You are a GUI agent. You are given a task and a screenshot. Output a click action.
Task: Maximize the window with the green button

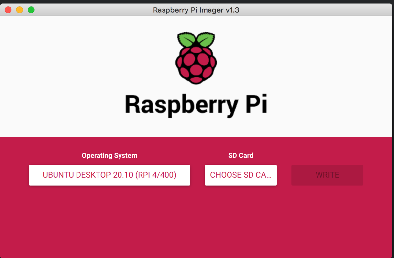(x=31, y=10)
